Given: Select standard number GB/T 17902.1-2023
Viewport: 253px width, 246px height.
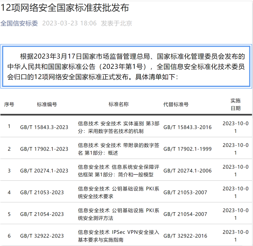Looking at the screenshot, I should 44,149.
